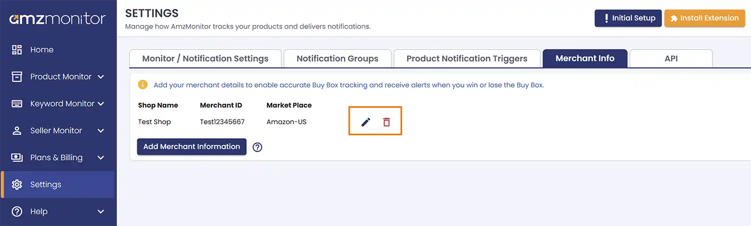Click the yellow info icon in merchant notice
Screen dimensions: 751x226
point(143,85)
